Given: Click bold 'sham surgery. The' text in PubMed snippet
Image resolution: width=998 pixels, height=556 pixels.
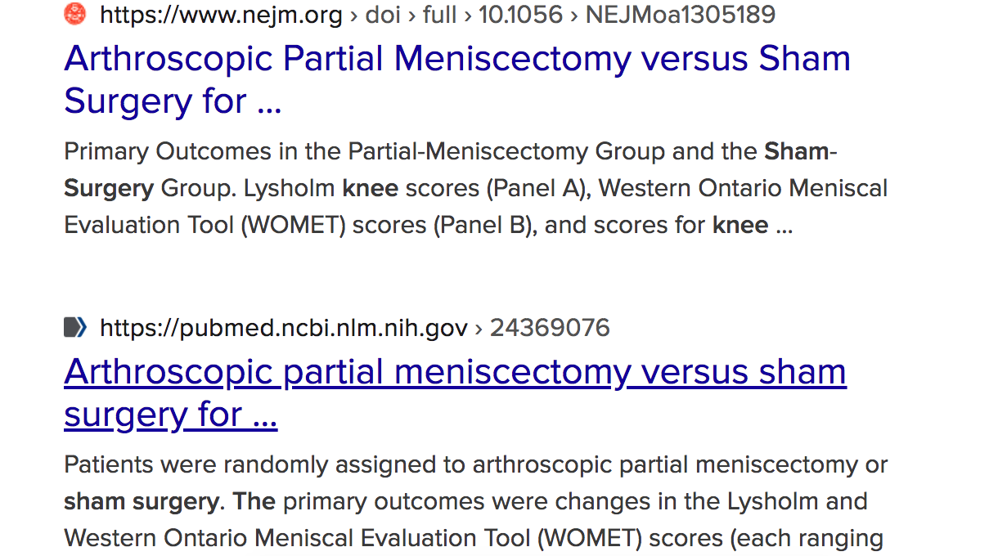Looking at the screenshot, I should (x=169, y=501).
